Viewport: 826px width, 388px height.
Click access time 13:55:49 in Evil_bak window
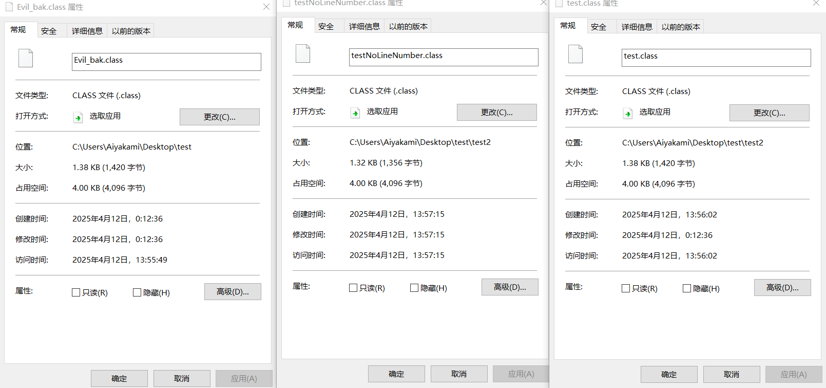tap(120, 260)
